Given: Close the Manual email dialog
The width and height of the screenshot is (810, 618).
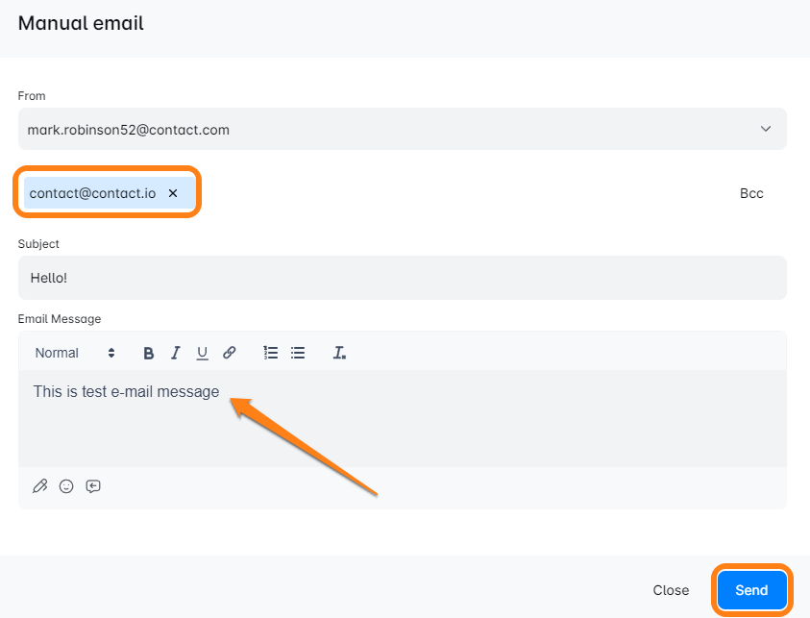Looking at the screenshot, I should (671, 590).
